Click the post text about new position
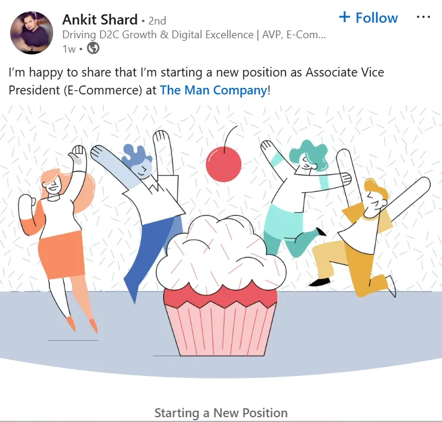The image size is (442, 422). [x=196, y=81]
